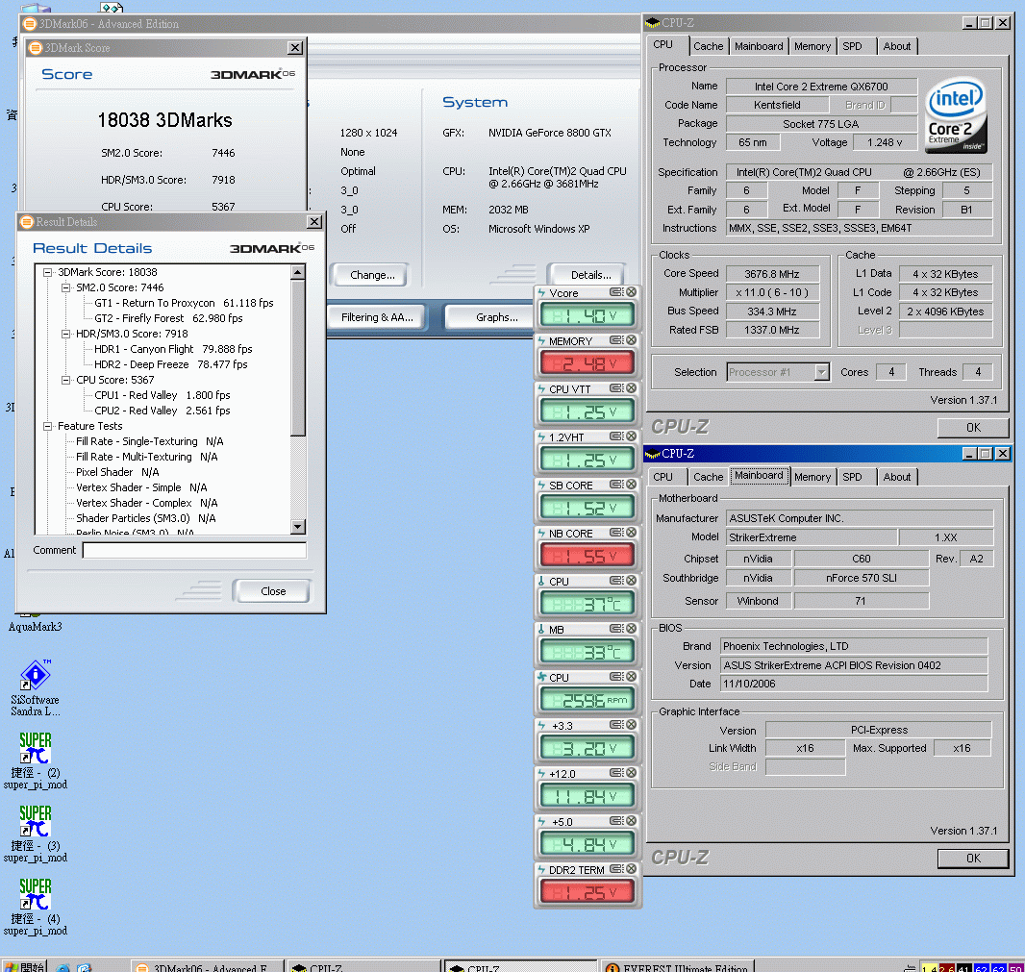The height and width of the screenshot is (972, 1025).
Task: Select CPU1 - Red Valley 1.800 fps row
Action: 162,395
